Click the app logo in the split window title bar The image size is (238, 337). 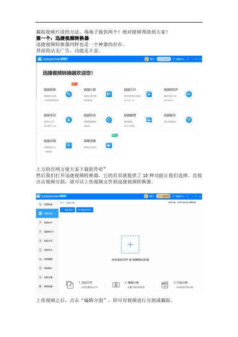38,196
